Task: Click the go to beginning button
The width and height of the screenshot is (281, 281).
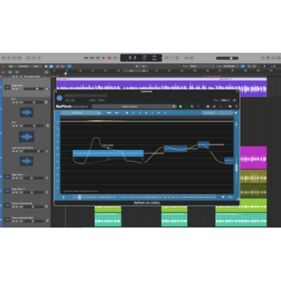Action: click(98, 58)
